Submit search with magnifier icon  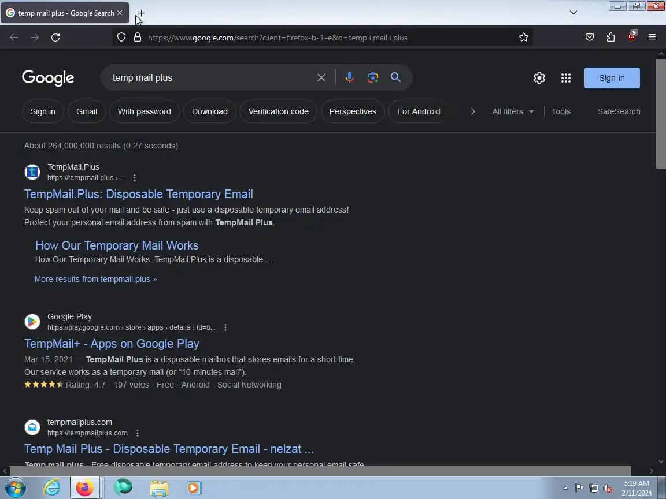(395, 77)
